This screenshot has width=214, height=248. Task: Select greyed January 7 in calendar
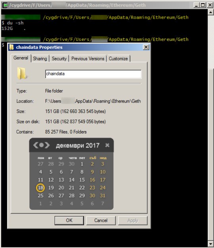(103, 203)
